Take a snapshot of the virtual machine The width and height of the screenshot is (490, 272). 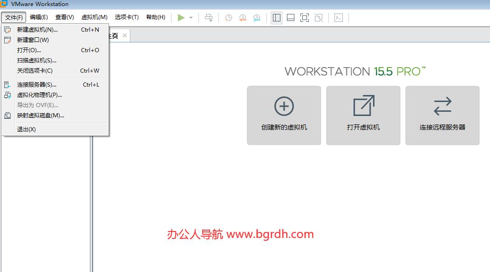click(228, 18)
